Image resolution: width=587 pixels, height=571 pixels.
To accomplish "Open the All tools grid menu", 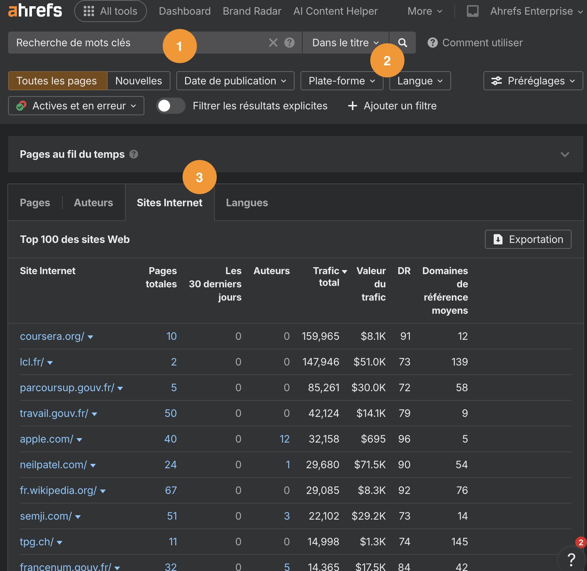I will point(111,11).
